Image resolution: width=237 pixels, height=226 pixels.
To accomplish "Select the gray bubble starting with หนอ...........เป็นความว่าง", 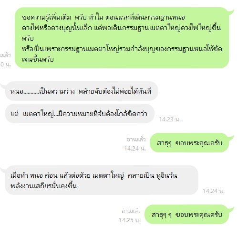I will 82,91.
